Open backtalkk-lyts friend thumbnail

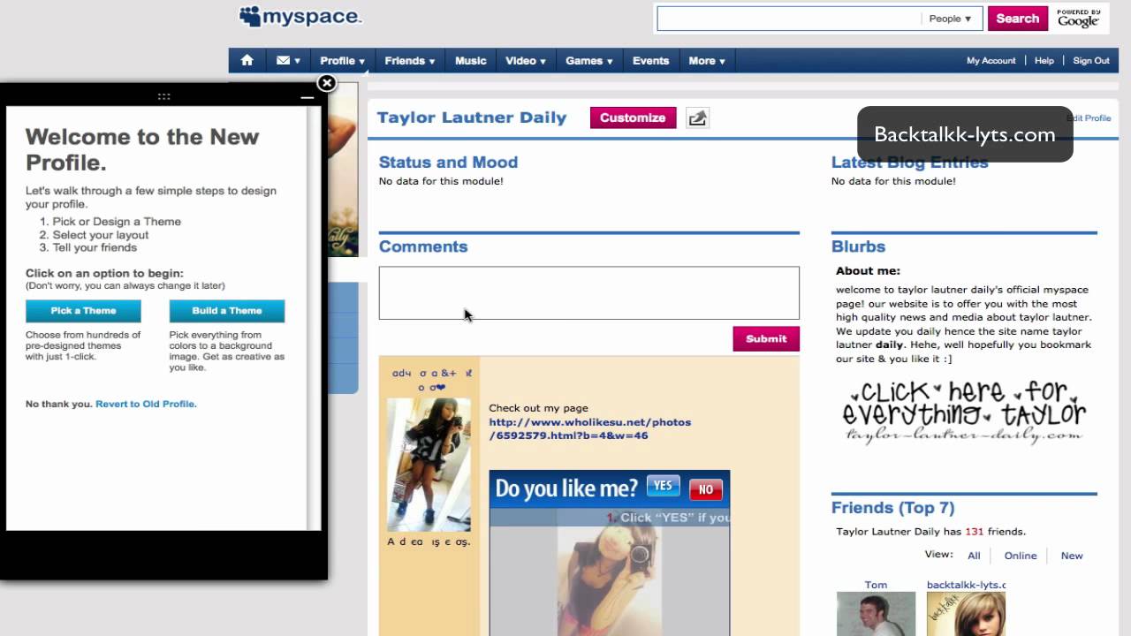966,614
